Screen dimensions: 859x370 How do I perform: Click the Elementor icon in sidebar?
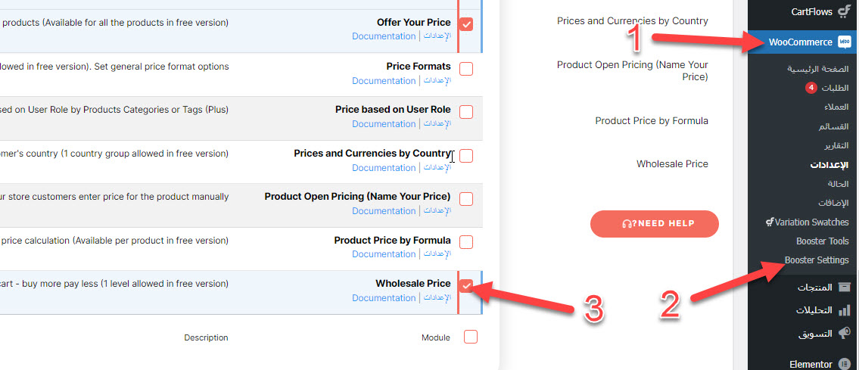tap(845, 364)
